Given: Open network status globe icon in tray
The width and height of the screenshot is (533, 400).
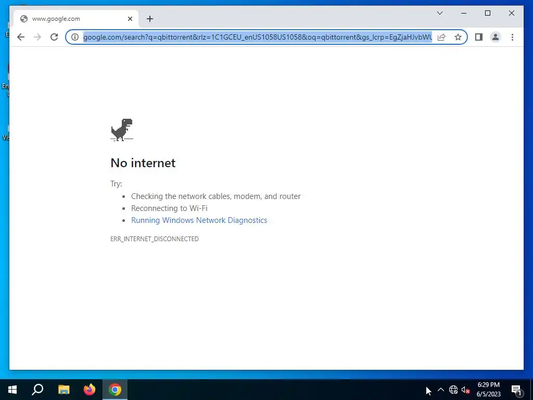Looking at the screenshot, I should click(453, 390).
